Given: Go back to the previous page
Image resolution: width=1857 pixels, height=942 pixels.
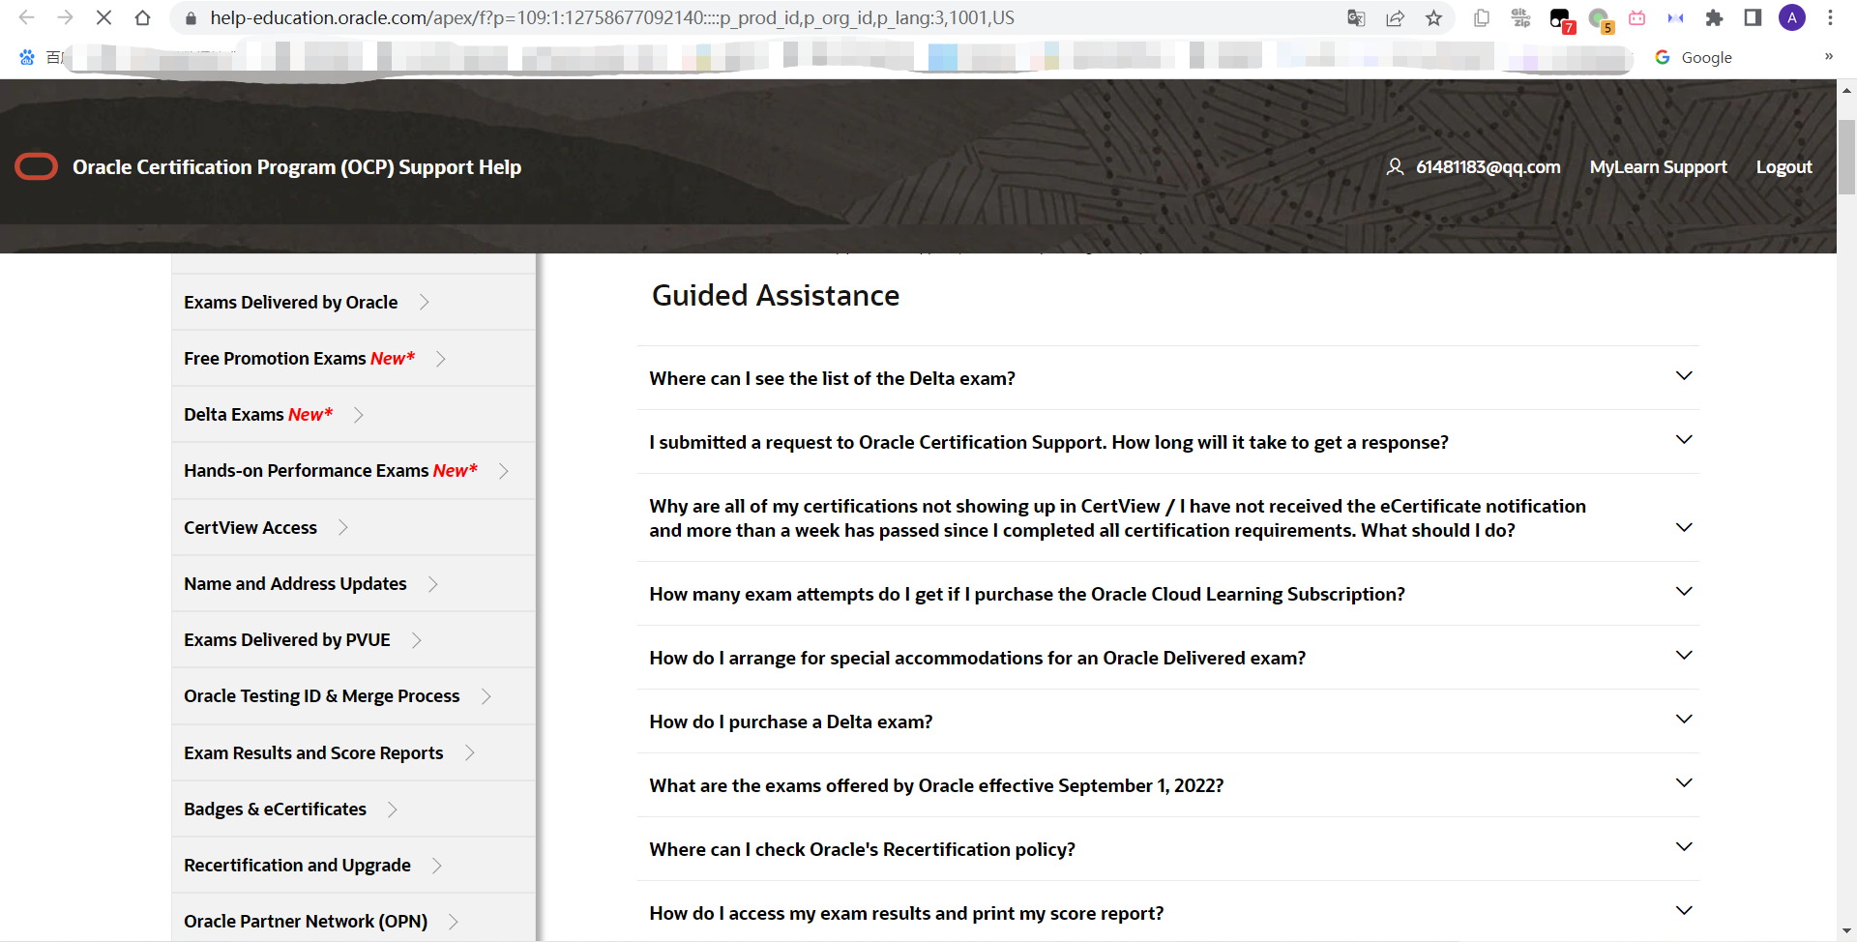Looking at the screenshot, I should [27, 17].
